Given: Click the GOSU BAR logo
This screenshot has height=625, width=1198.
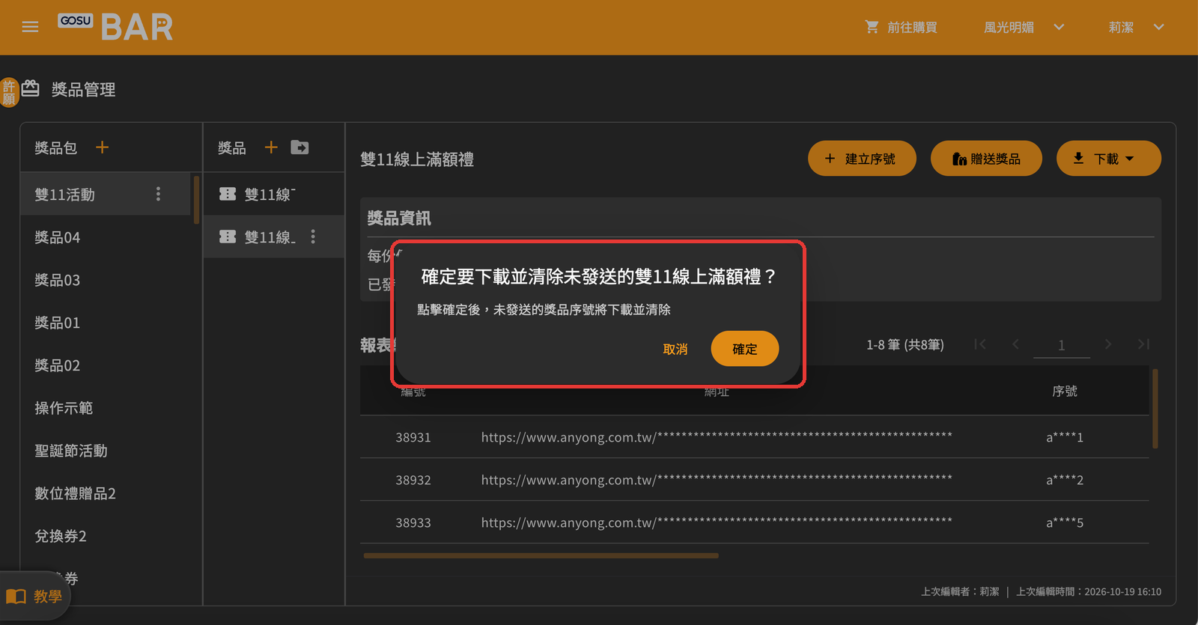Looking at the screenshot, I should tap(115, 27).
